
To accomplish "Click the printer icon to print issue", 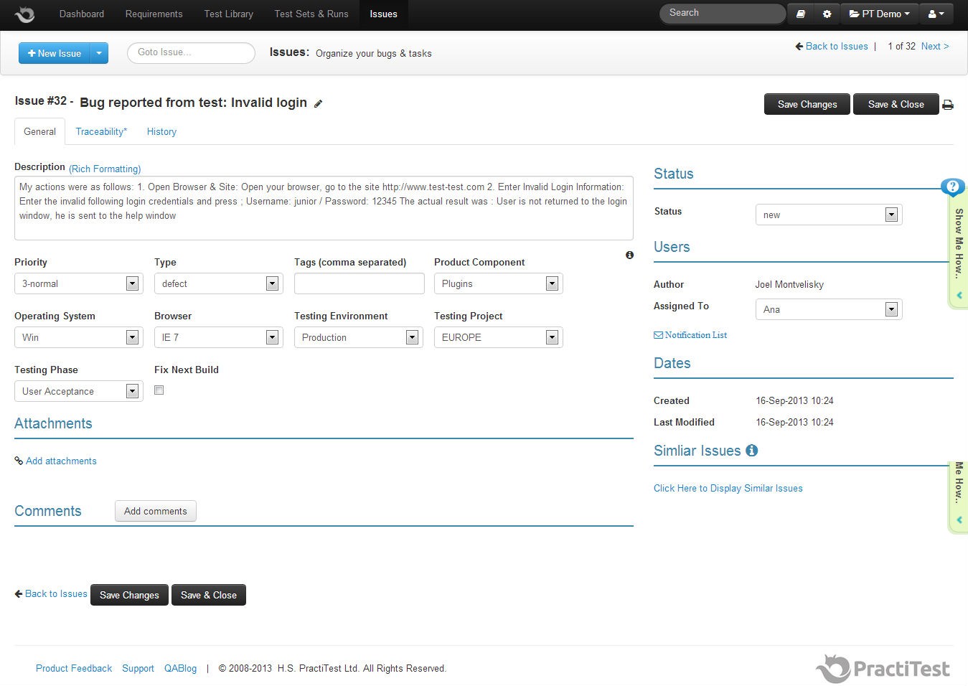I will (948, 105).
